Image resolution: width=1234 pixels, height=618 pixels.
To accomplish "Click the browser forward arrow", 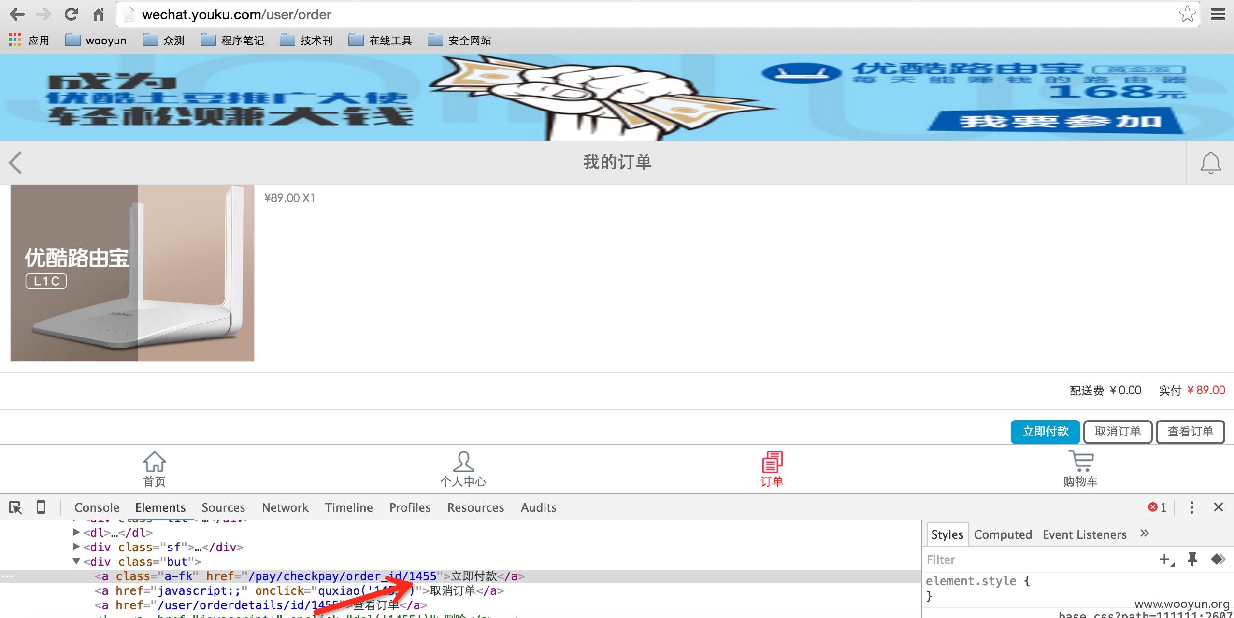I will tap(43, 14).
